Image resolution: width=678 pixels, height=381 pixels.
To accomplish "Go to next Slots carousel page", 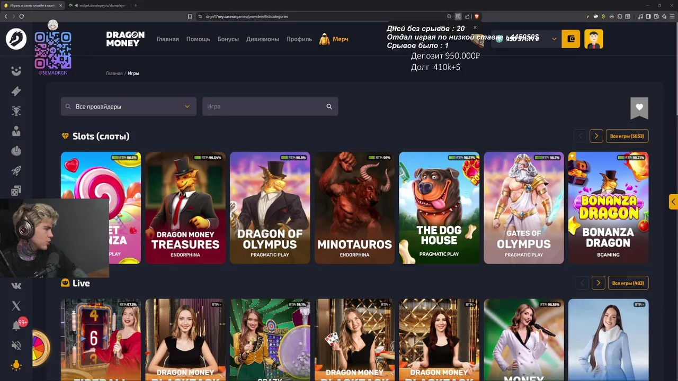I will 596,136.
